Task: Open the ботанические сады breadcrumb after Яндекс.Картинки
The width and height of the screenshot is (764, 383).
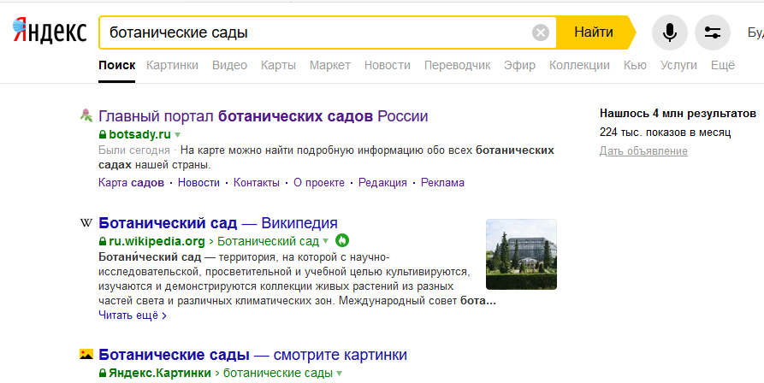Action: (278, 374)
